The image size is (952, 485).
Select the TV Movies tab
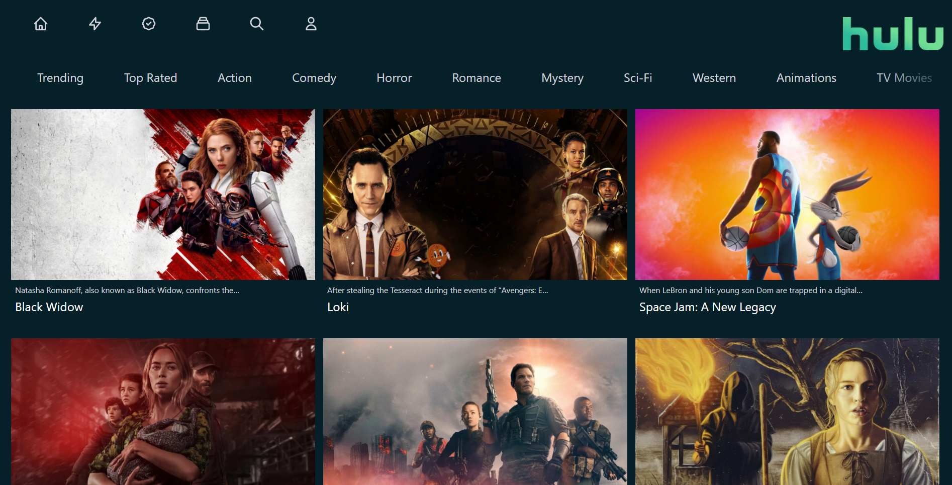point(904,78)
